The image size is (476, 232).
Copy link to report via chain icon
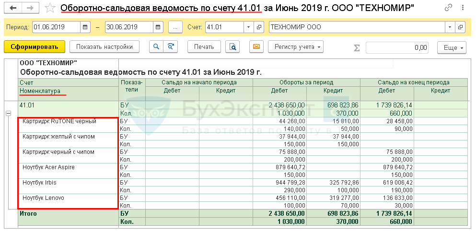point(448,8)
